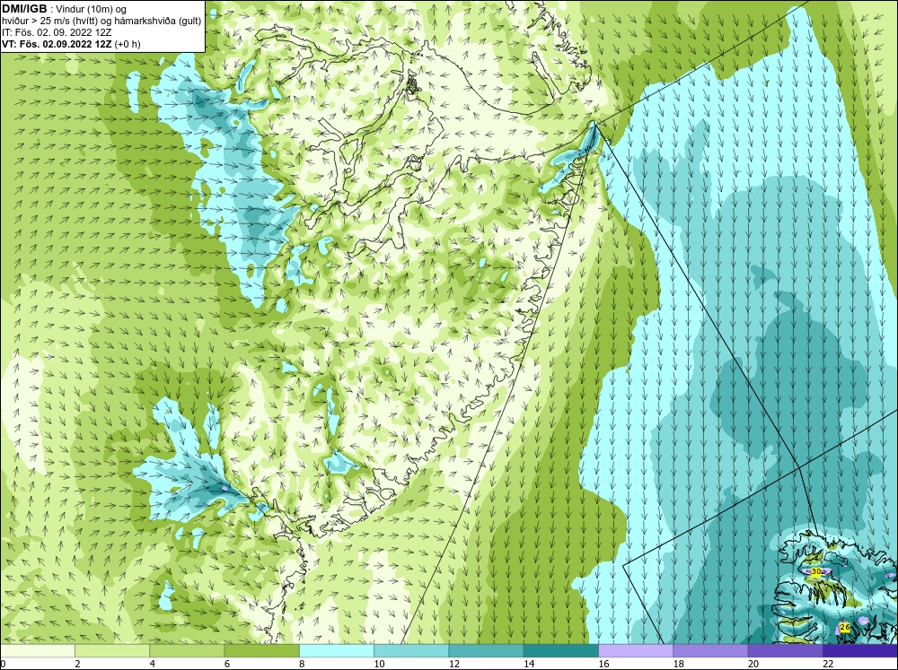
Task: Click the light green 2–4 m/s legend swatch
Action: (112, 650)
